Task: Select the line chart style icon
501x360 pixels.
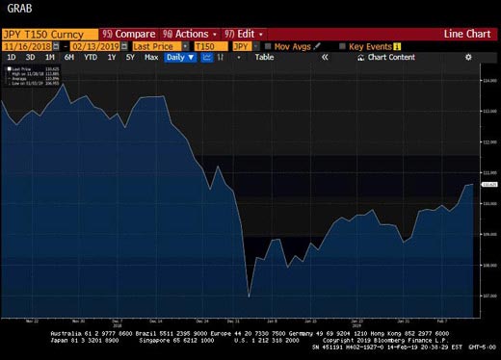Action: (207, 58)
